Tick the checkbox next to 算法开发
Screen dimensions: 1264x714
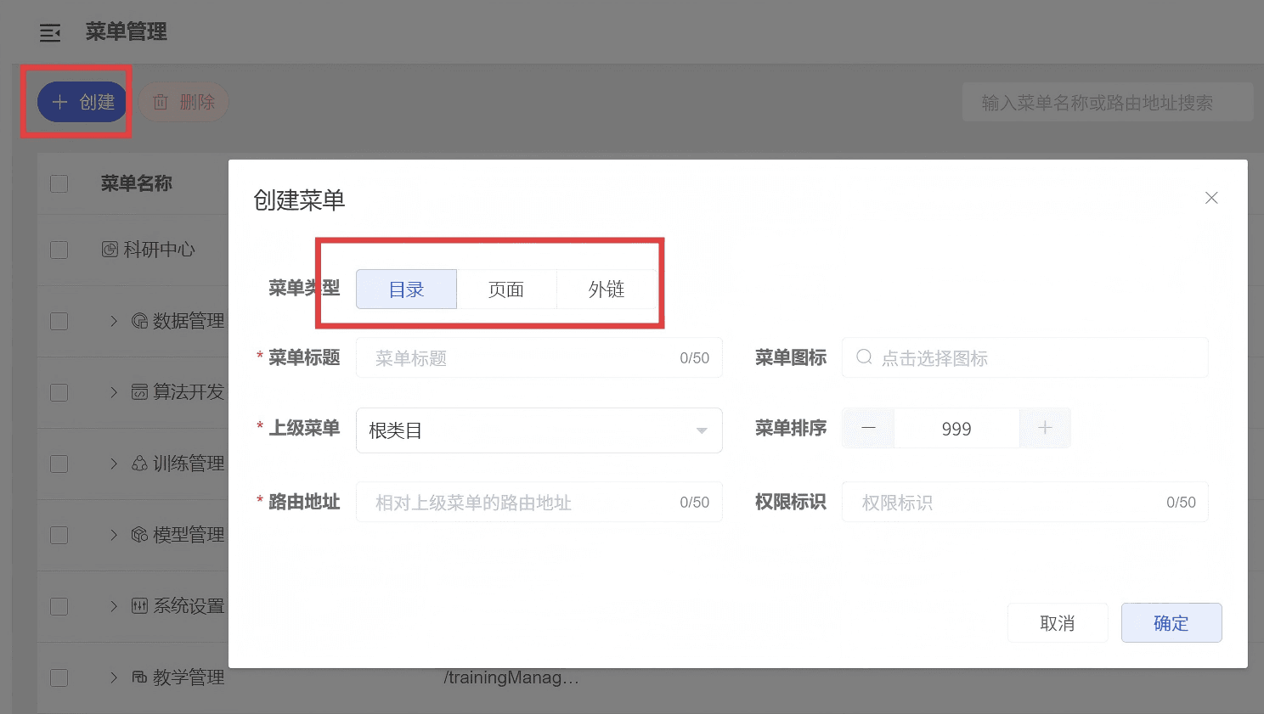click(59, 392)
